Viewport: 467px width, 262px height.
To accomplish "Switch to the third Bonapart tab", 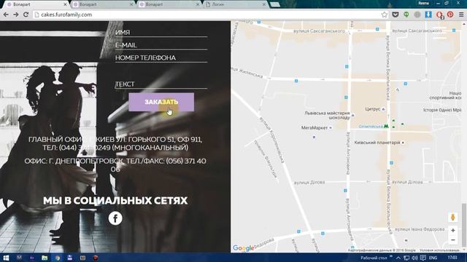I will (169, 4).
